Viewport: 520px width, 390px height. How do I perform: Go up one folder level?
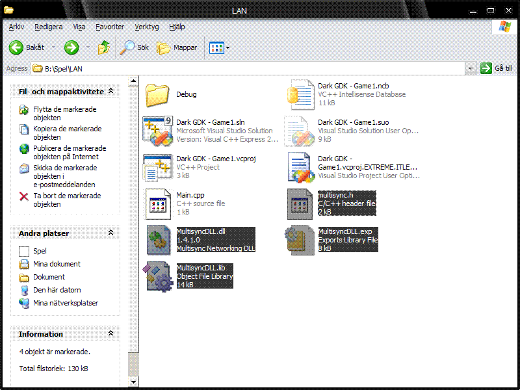pyautogui.click(x=104, y=47)
